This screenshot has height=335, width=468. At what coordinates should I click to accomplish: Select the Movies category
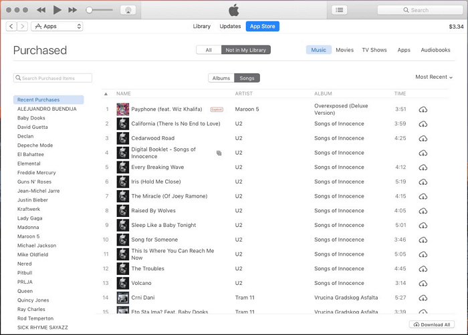(x=344, y=50)
